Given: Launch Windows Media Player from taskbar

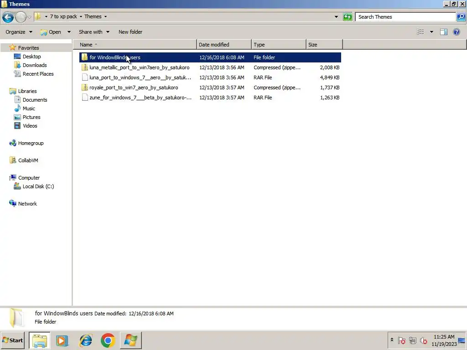Looking at the screenshot, I should tap(62, 340).
